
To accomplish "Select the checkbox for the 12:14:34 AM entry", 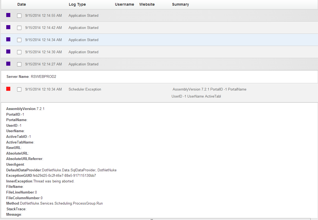I will [x=19, y=40].
